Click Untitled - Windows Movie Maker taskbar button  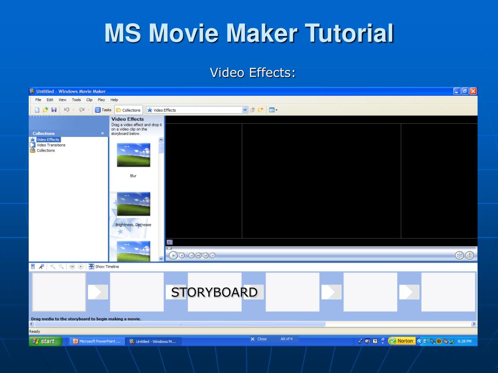(x=153, y=341)
